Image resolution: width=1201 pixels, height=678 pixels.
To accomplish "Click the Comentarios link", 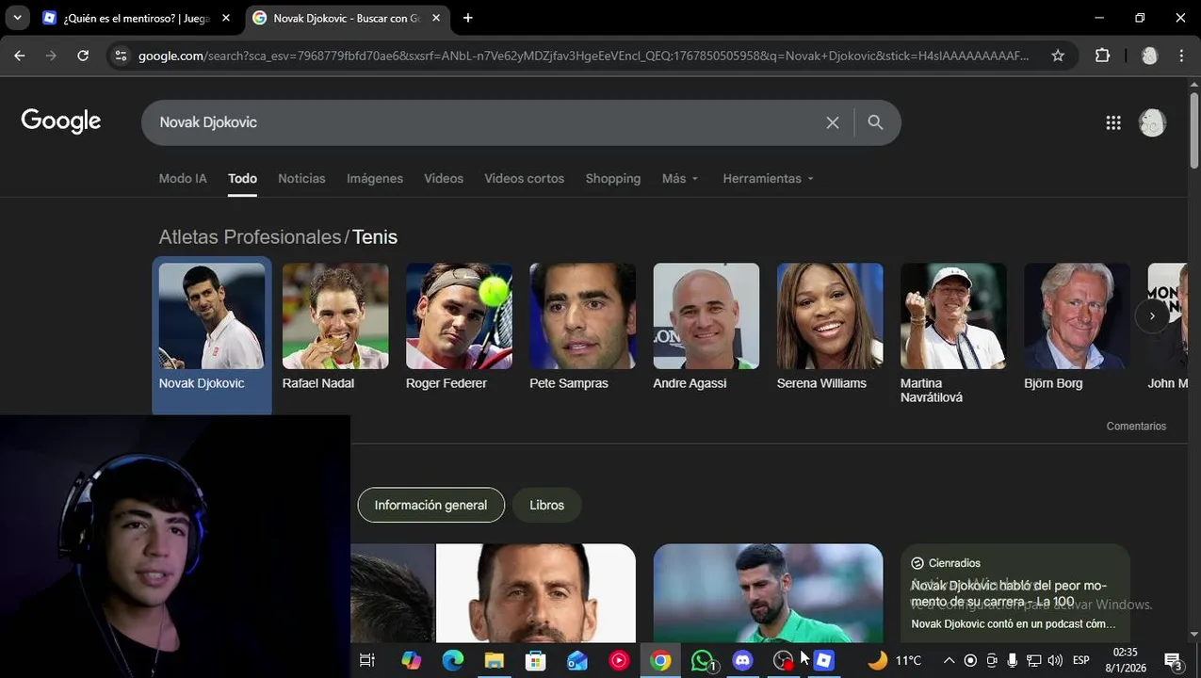I will click(x=1136, y=427).
